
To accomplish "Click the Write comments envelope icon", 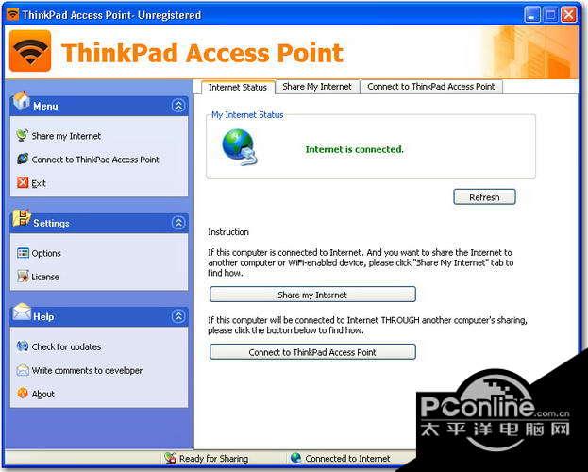I will point(23,370).
